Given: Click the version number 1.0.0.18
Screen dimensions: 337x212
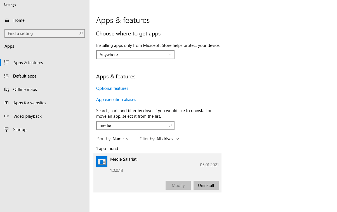Looking at the screenshot, I should tap(117, 170).
